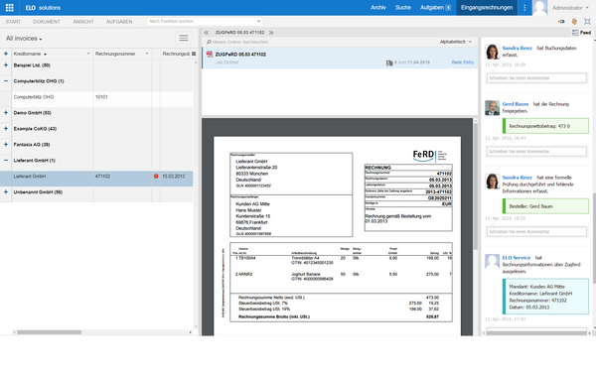Expand the Unbenannt GmbH (56) group

coord(6,192)
